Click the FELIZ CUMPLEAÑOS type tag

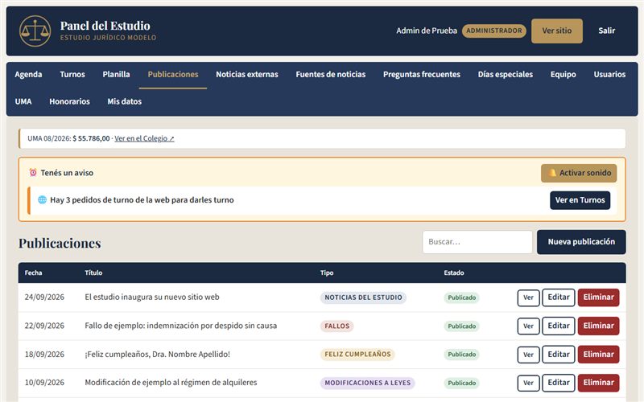pyautogui.click(x=357, y=355)
